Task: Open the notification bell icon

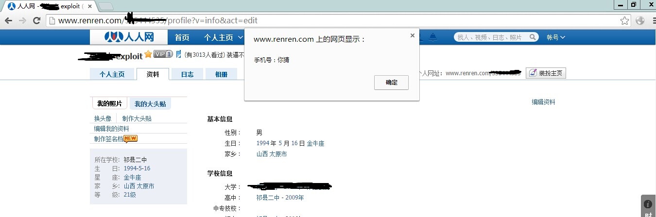Action: point(433,37)
